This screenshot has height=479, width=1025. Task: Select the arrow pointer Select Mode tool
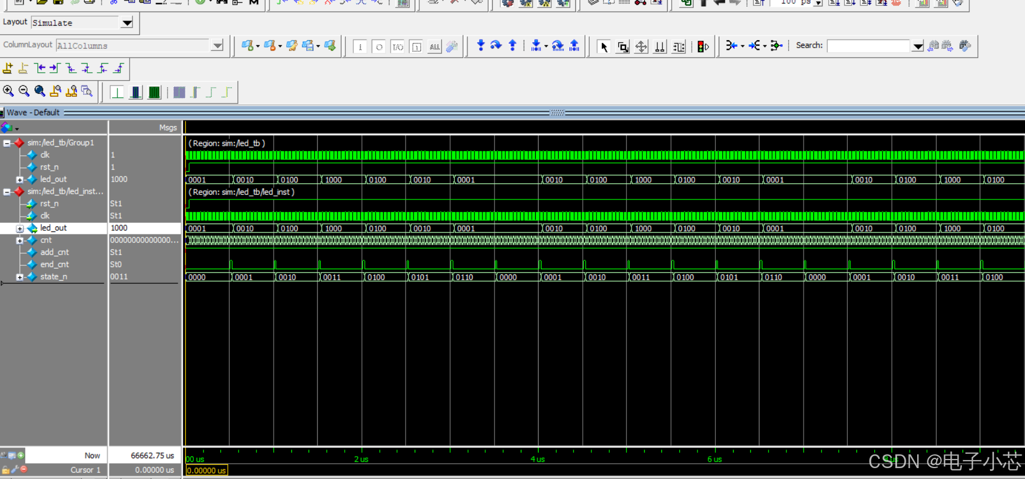(603, 46)
